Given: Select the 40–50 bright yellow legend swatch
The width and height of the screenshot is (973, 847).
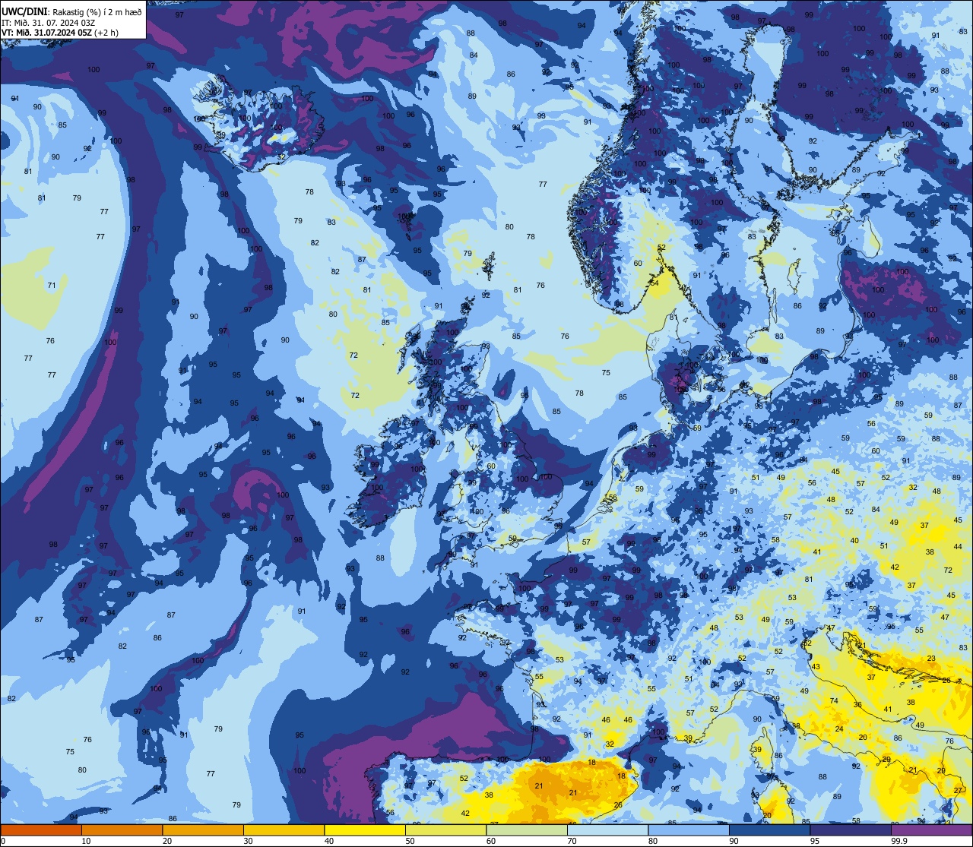Looking at the screenshot, I should point(365,830).
